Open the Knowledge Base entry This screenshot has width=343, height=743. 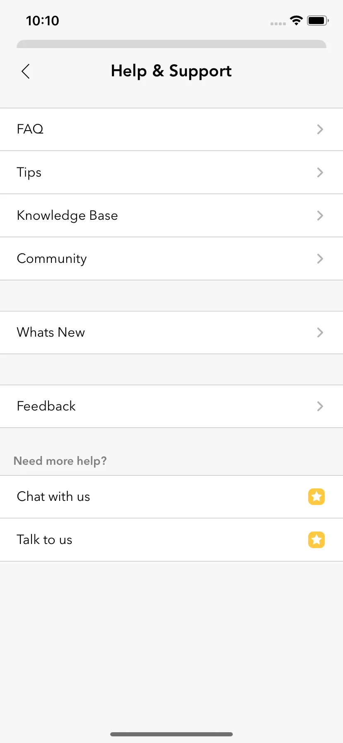pyautogui.click(x=171, y=216)
